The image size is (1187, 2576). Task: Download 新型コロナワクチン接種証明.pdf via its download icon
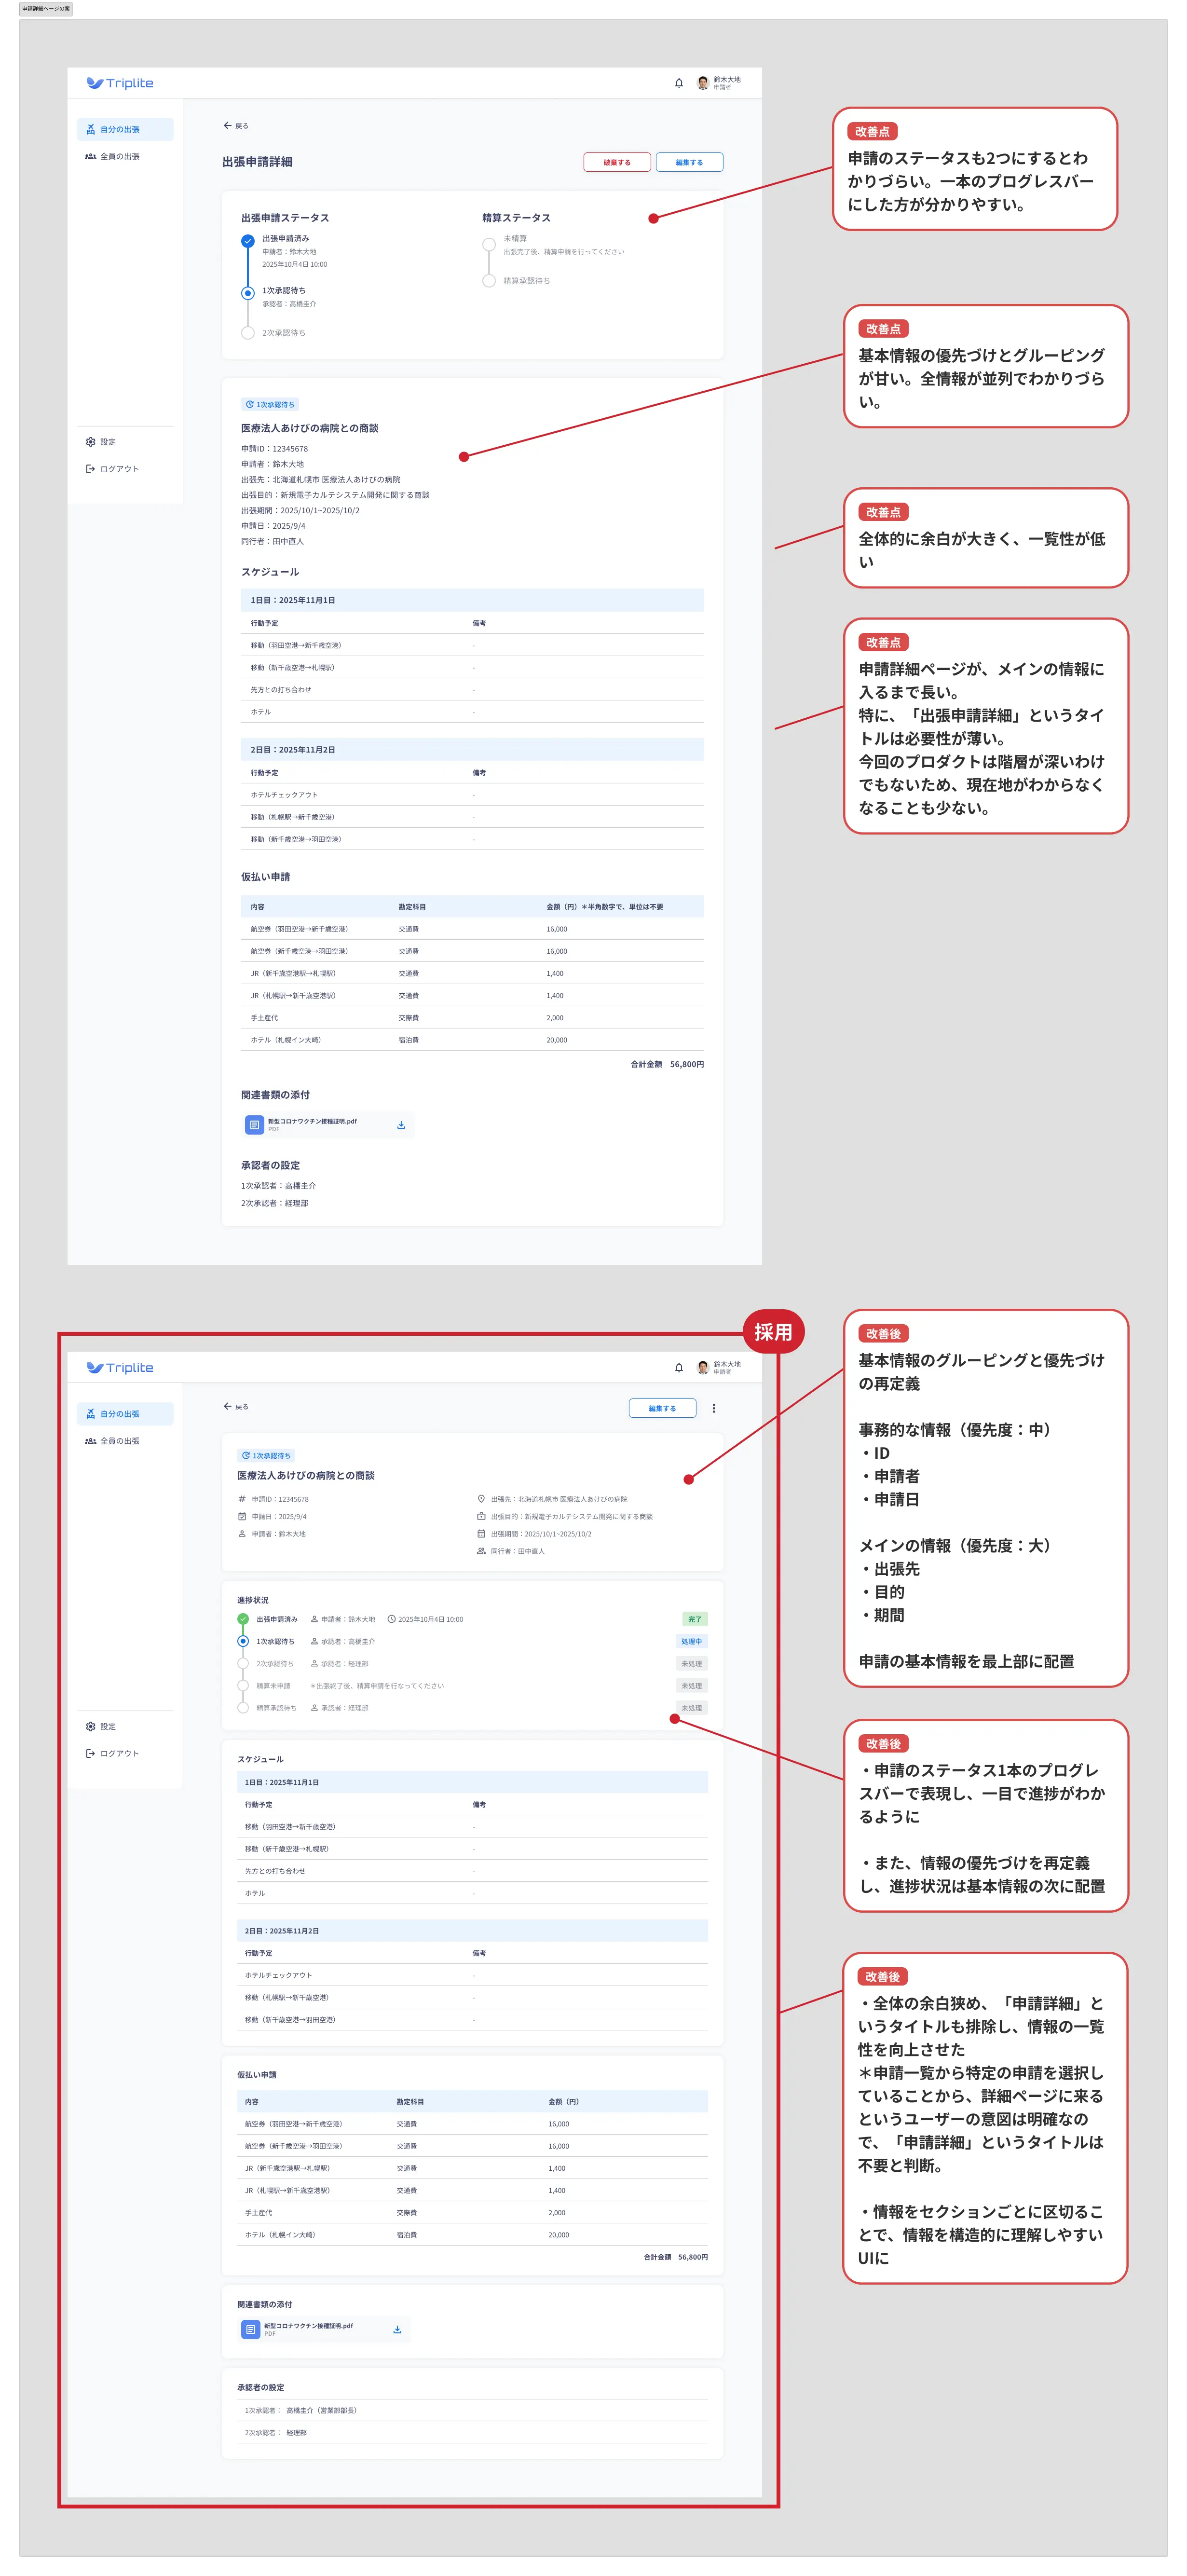(401, 1124)
